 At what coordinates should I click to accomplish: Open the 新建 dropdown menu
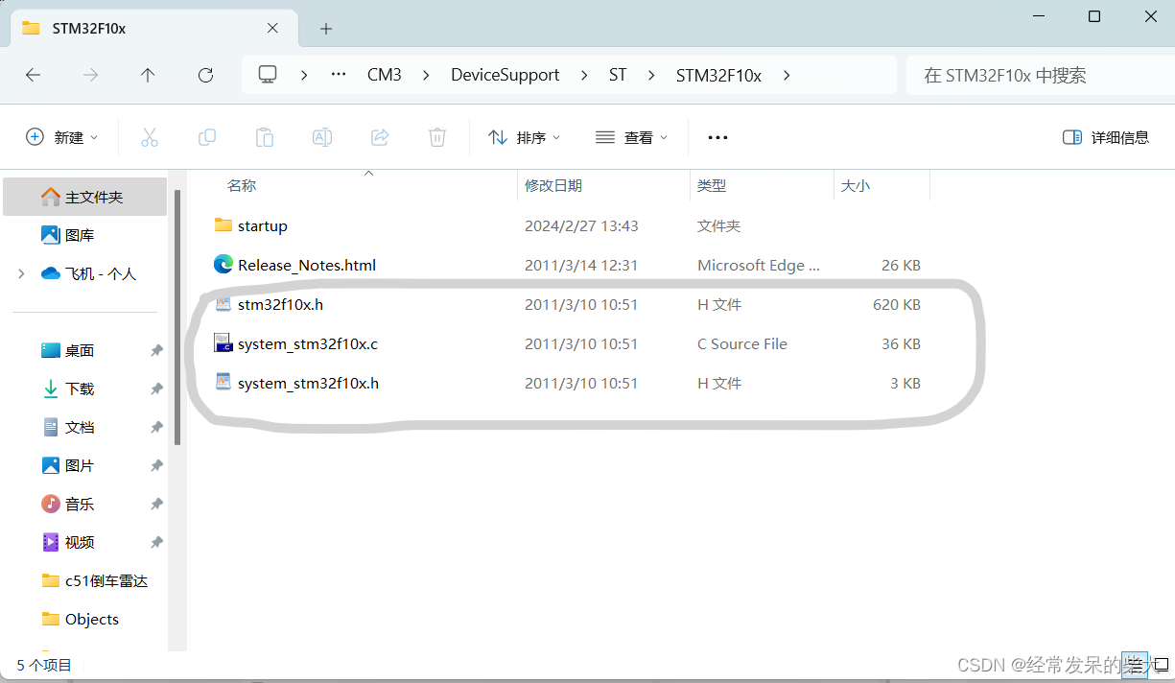62,137
